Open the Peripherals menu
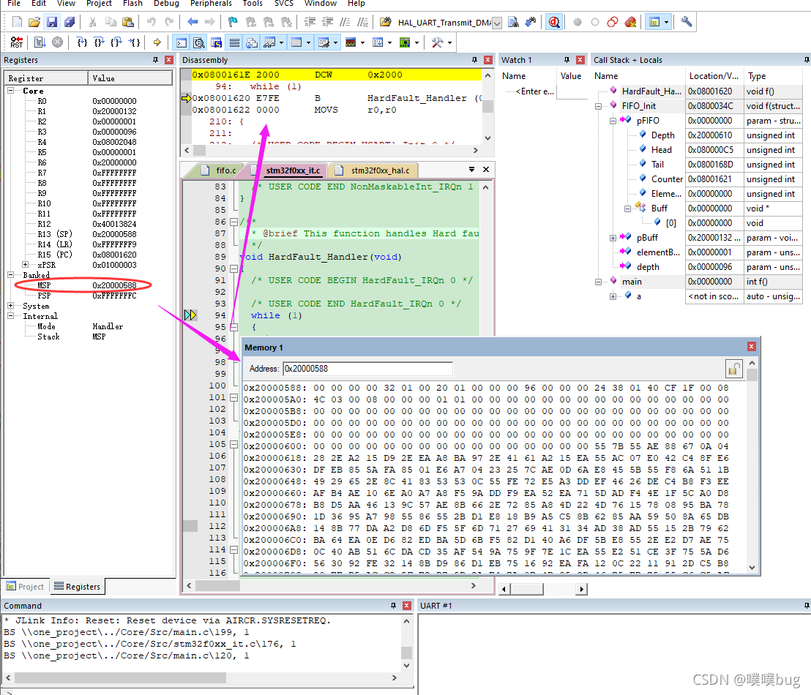 tap(211, 4)
